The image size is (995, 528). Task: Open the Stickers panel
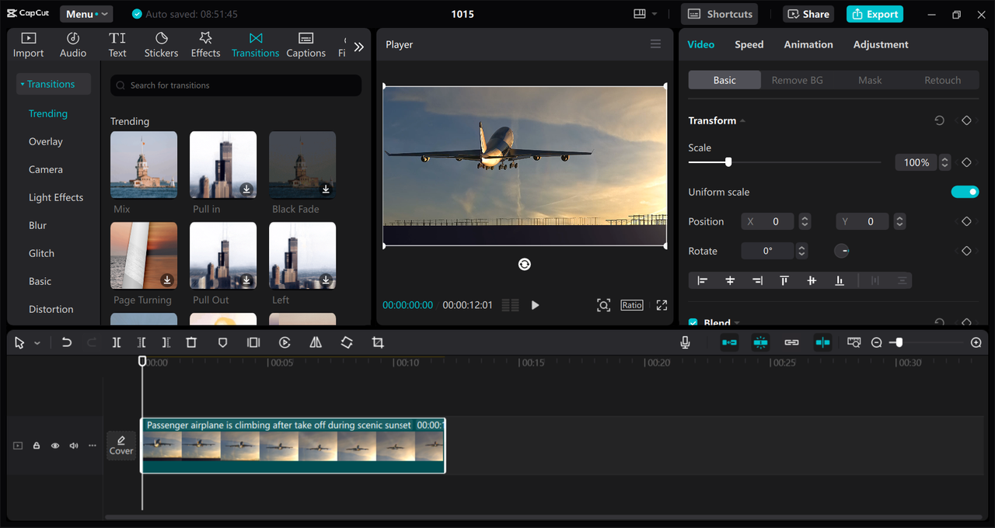point(161,45)
